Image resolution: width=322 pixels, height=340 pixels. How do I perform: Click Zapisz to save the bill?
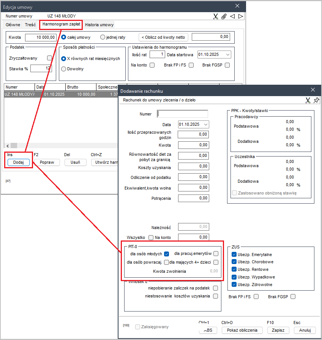pos(278,330)
